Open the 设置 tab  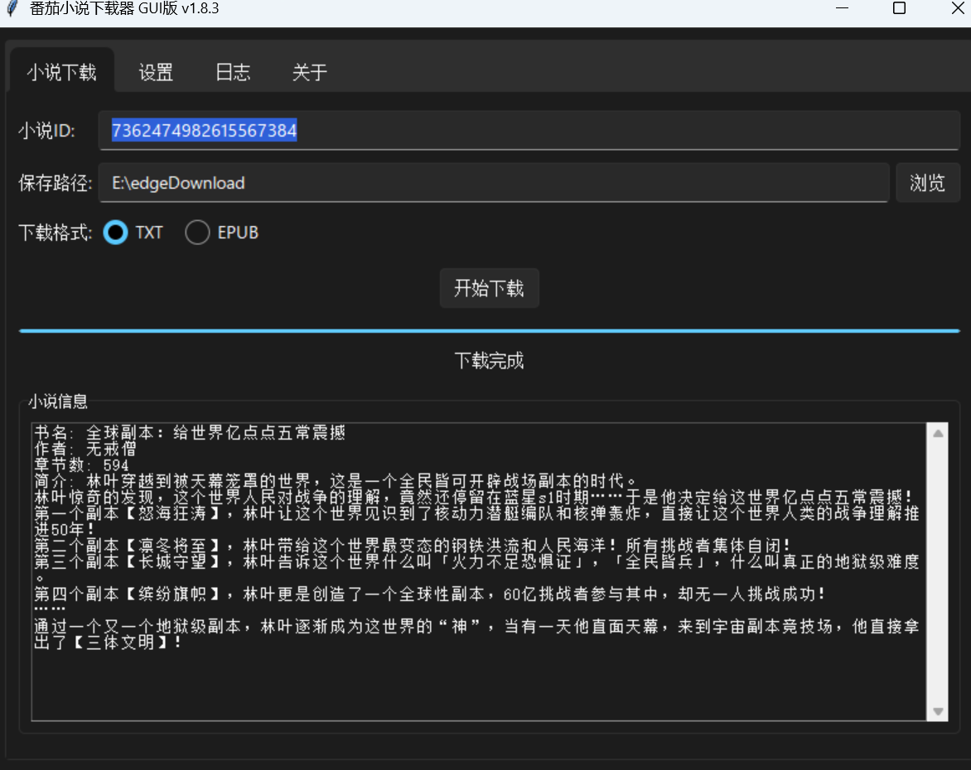tap(156, 73)
